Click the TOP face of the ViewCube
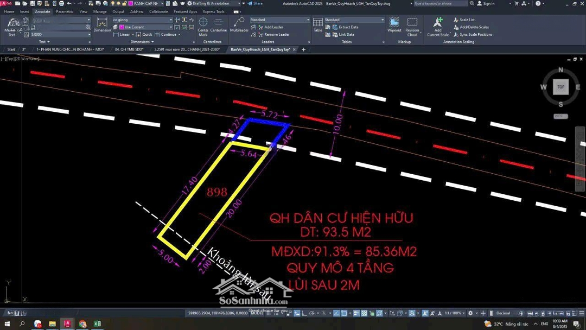The width and height of the screenshot is (586, 330). point(560,87)
